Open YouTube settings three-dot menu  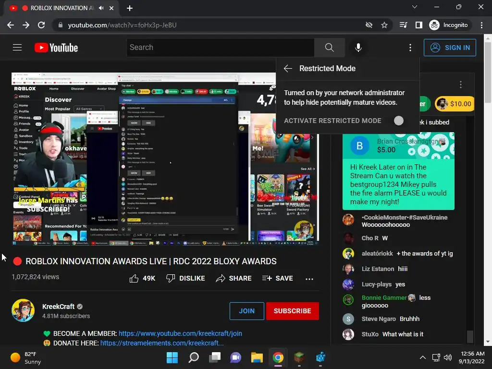[410, 48]
